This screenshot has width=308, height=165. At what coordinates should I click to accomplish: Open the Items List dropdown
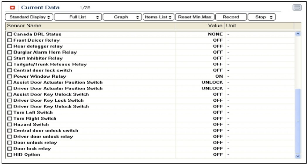tap(158, 17)
